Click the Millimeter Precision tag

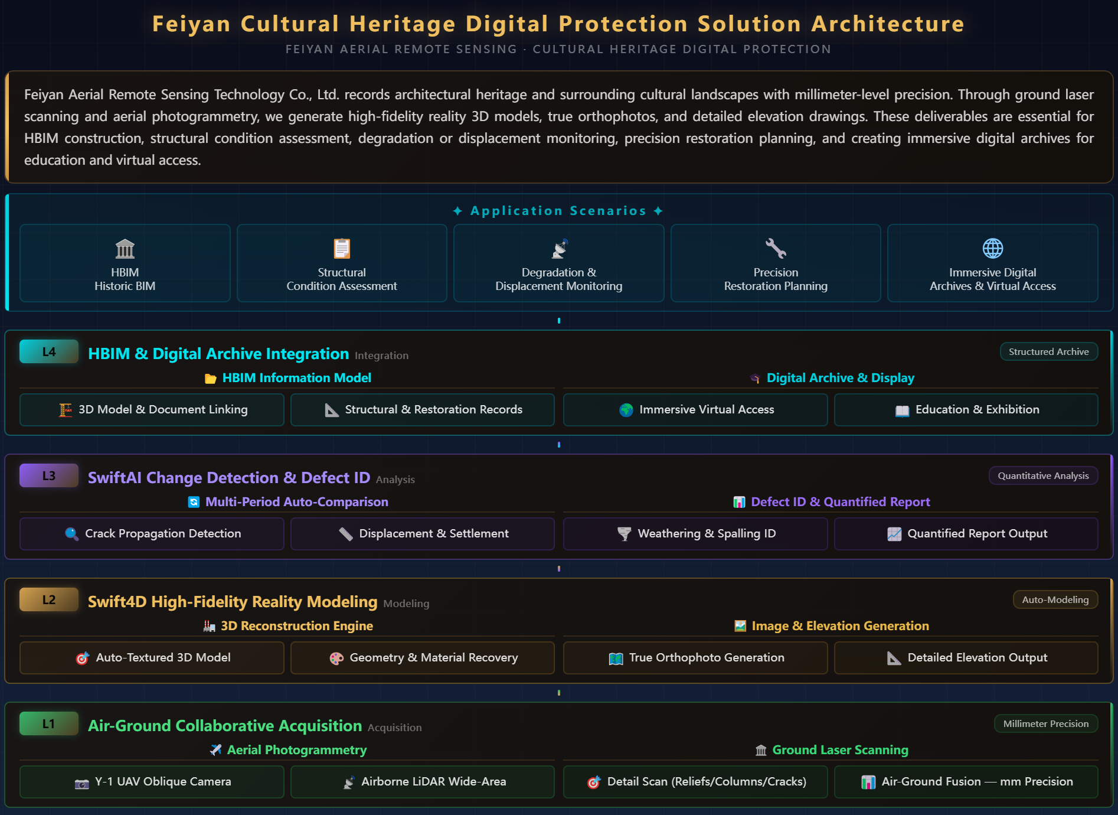tap(1046, 724)
